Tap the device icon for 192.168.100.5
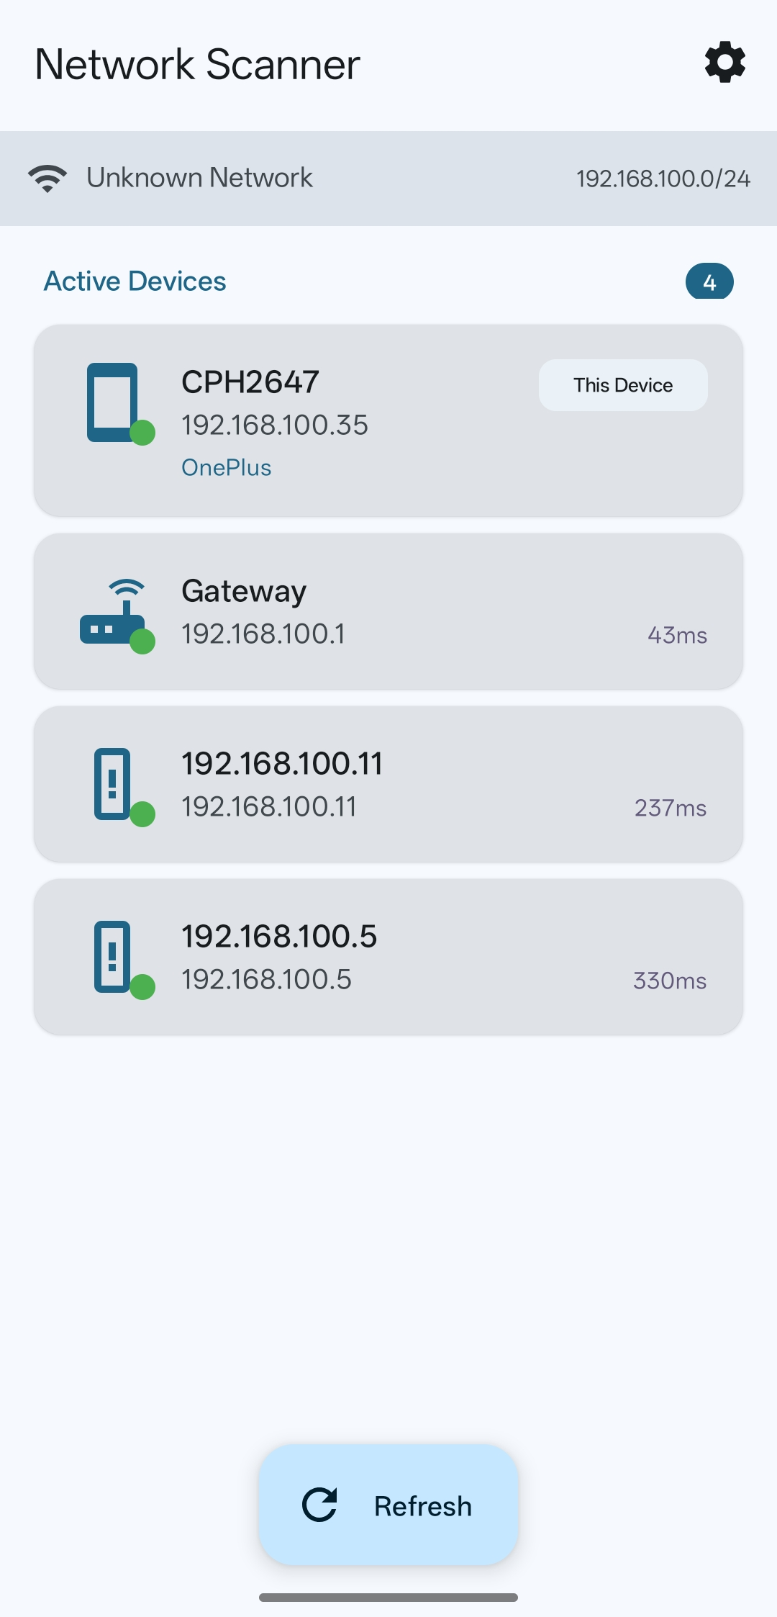Screen dimensions: 777x1617 coord(113,956)
